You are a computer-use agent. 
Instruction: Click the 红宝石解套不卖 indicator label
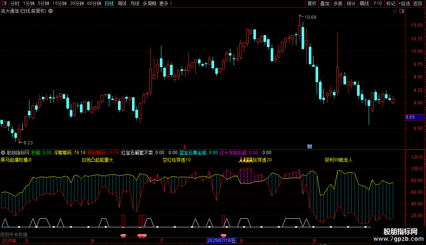click(x=137, y=153)
